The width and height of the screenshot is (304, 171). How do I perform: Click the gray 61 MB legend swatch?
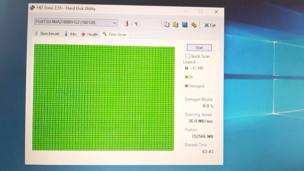[x=187, y=68]
